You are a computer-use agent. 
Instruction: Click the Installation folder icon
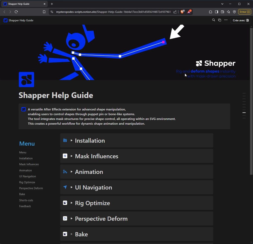[x=65, y=140]
